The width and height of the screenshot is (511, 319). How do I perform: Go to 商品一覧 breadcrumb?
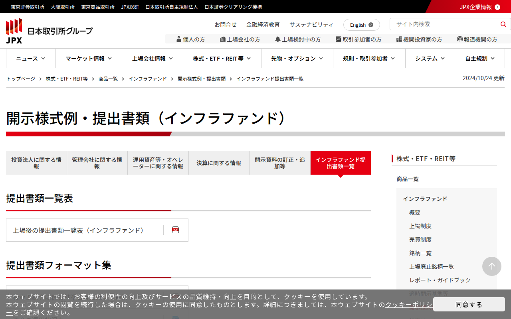pyautogui.click(x=108, y=79)
